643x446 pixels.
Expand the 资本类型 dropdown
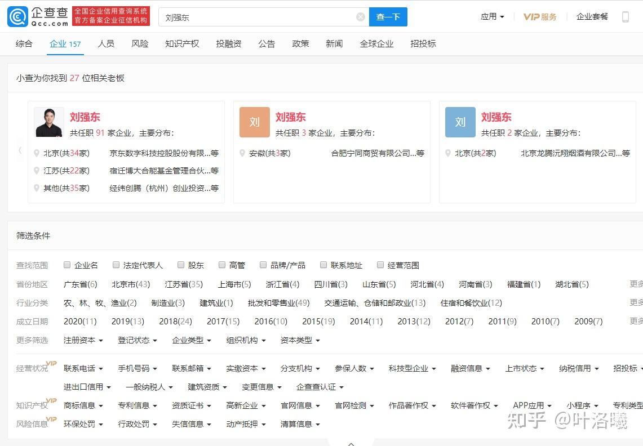[300, 340]
